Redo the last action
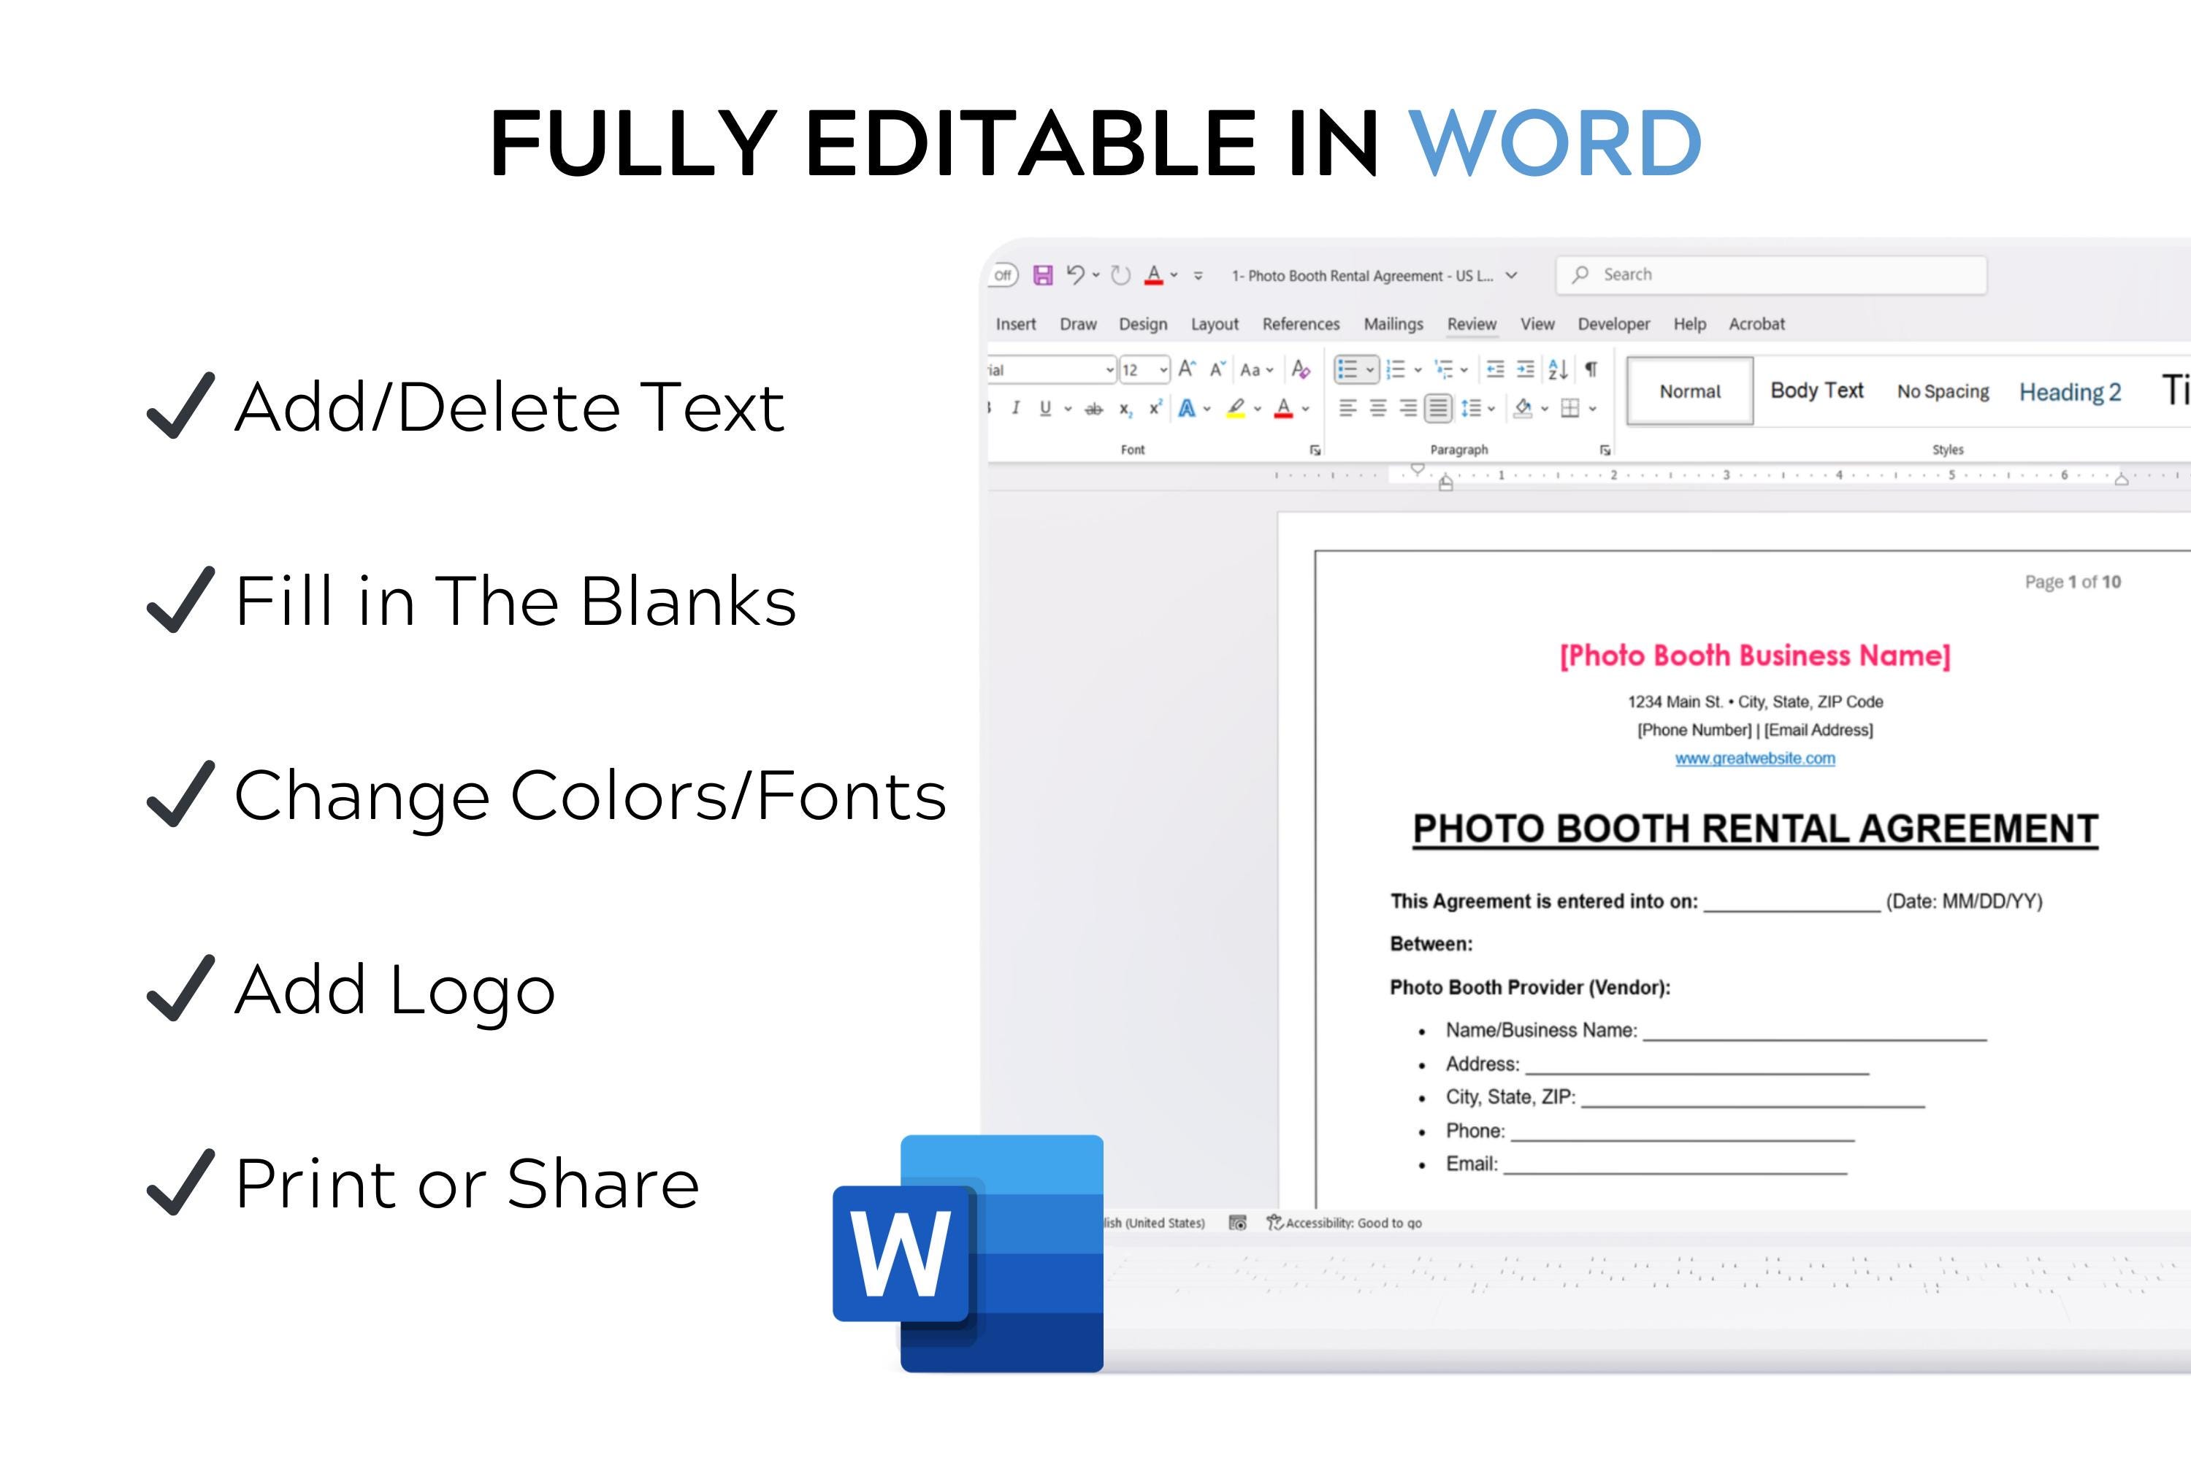Screen dimensions: 2191x1460 point(1120,274)
